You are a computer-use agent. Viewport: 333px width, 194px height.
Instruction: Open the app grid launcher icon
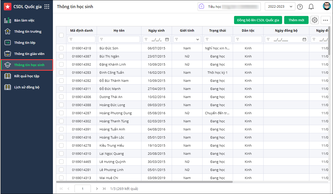click(47, 7)
